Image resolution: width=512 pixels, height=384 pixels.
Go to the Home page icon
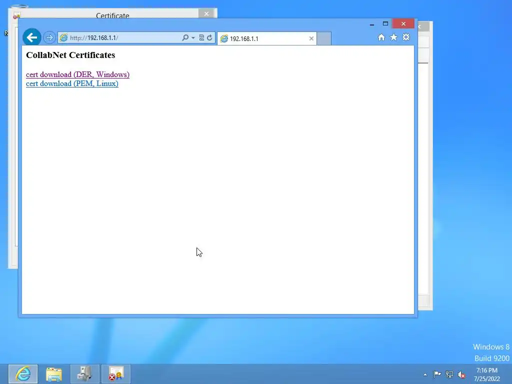point(381,37)
